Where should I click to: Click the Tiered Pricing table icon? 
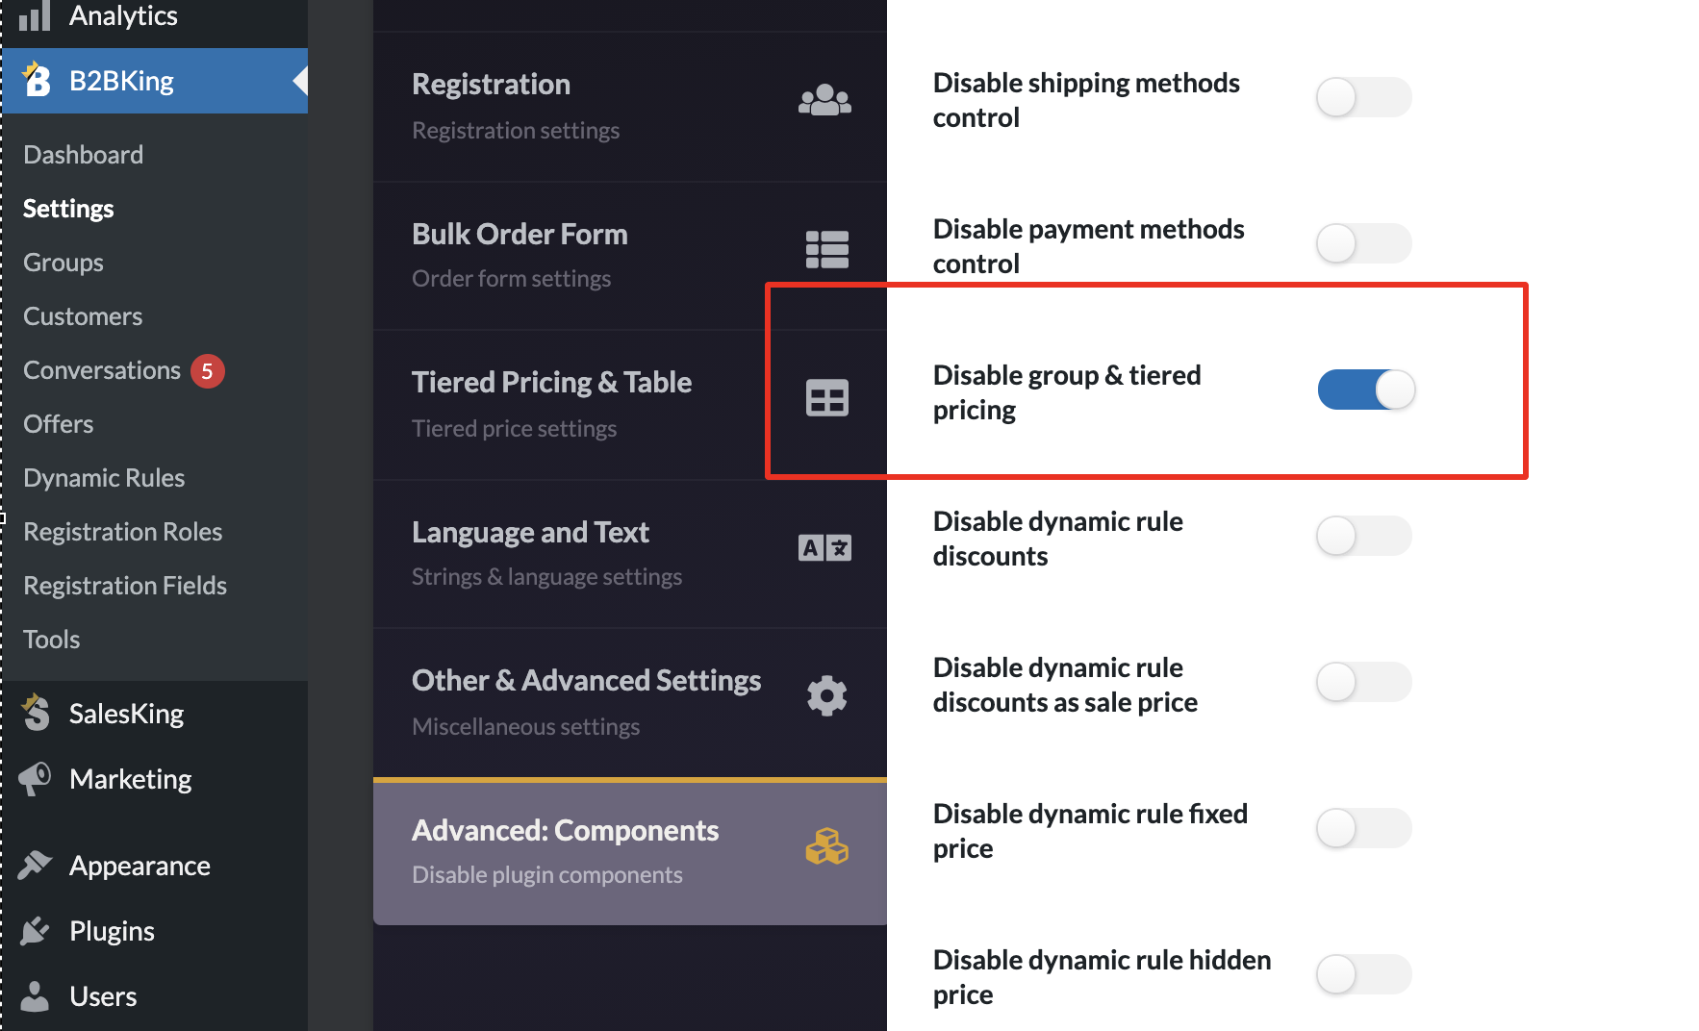pyautogui.click(x=826, y=397)
